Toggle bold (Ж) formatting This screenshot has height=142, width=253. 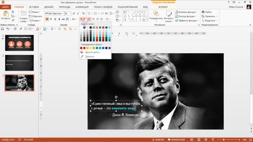click(47, 19)
